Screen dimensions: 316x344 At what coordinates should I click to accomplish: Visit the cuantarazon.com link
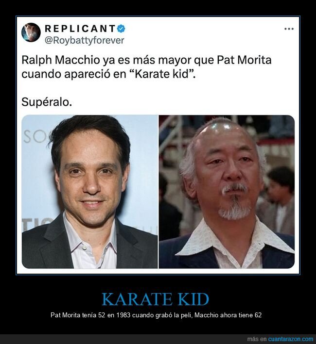291,339
